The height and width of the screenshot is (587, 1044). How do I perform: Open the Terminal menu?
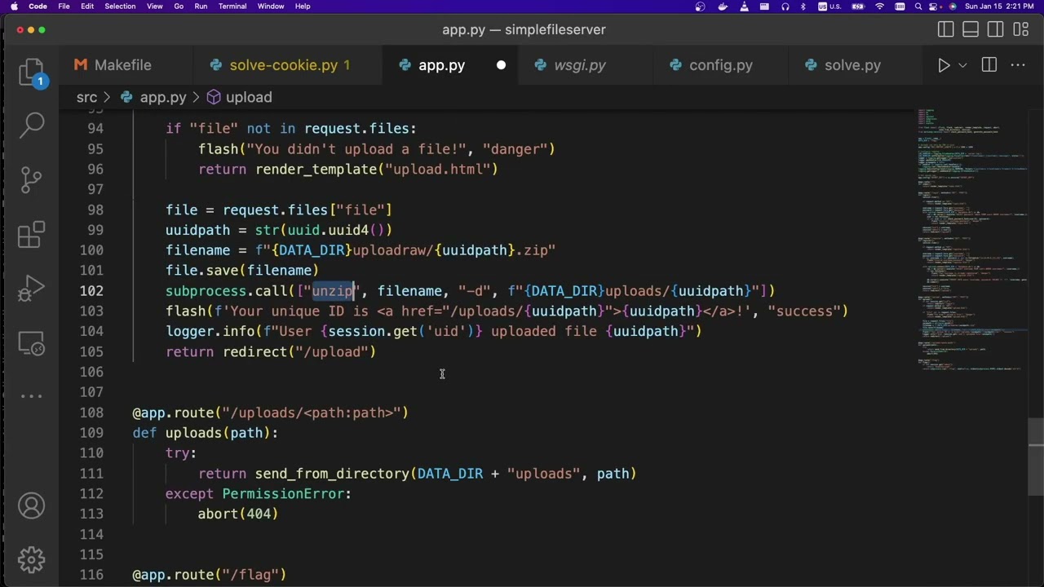pos(232,7)
